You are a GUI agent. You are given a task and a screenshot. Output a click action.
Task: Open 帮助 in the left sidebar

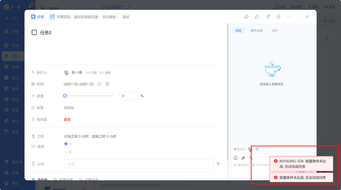pos(12,183)
